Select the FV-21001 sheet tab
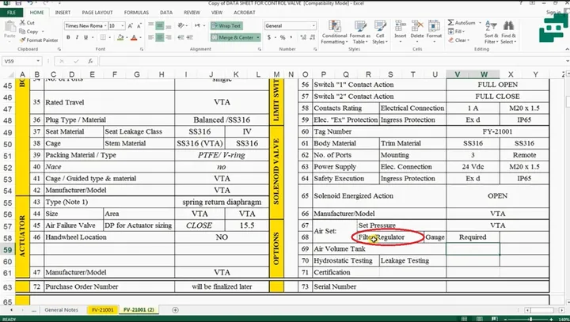 [102, 309]
